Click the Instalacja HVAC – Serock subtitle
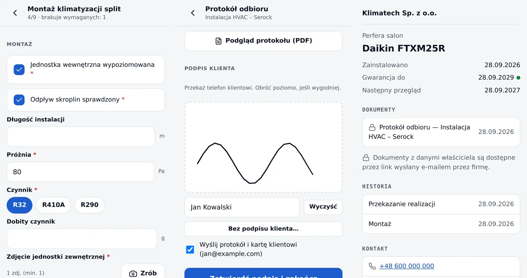The image size is (527, 278). [x=239, y=17]
